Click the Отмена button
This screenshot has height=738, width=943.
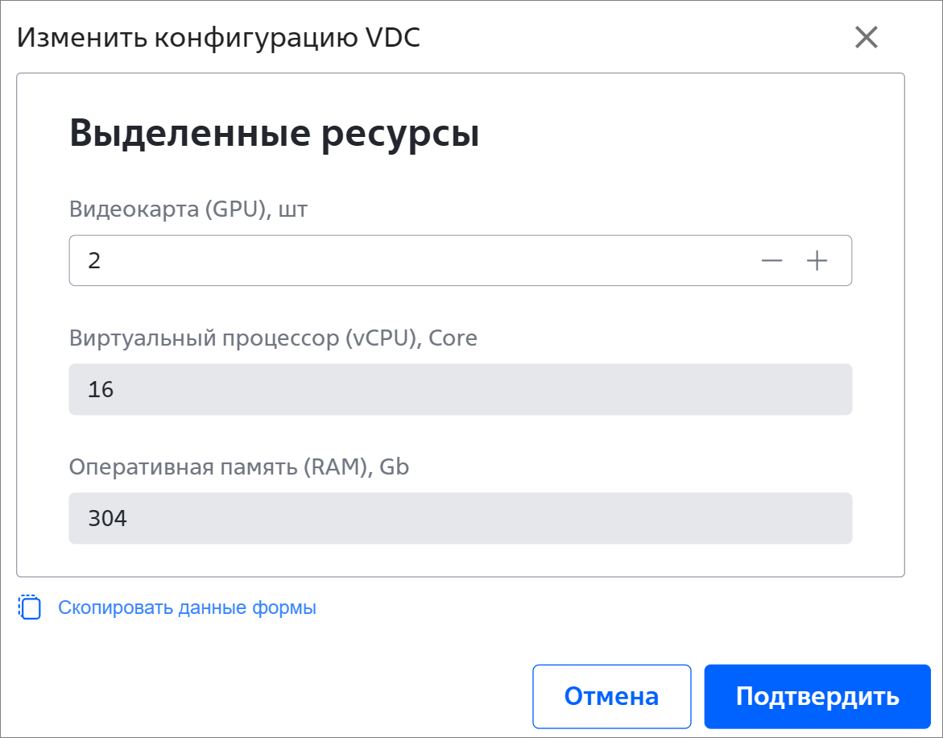[612, 696]
